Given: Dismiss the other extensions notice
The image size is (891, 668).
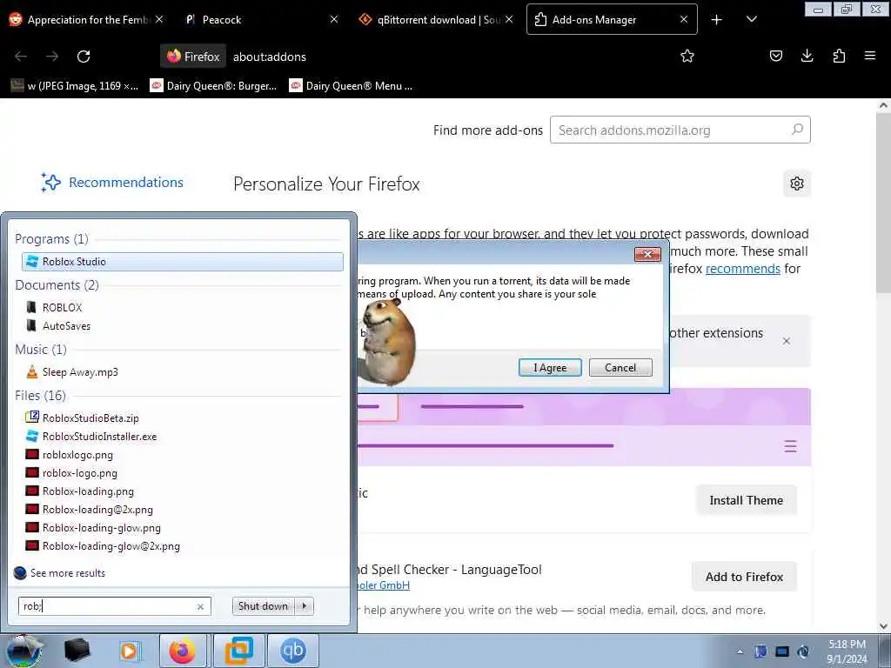Looking at the screenshot, I should tap(787, 341).
